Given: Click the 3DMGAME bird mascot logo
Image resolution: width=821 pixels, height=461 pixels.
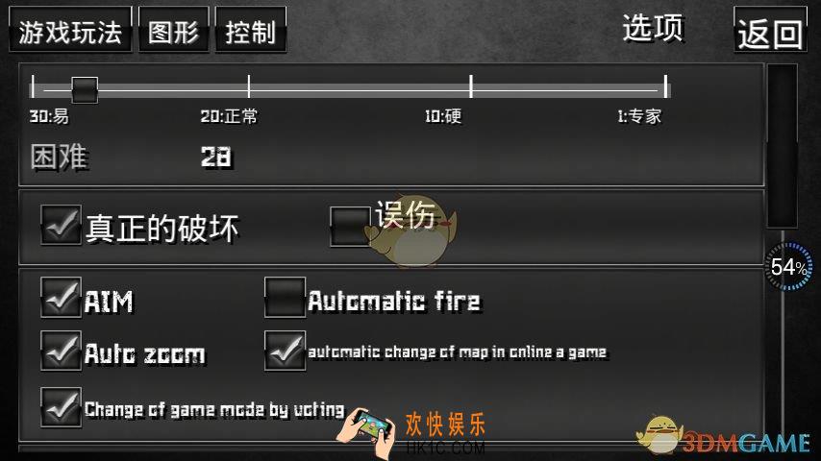Looking at the screenshot, I should coord(659,435).
